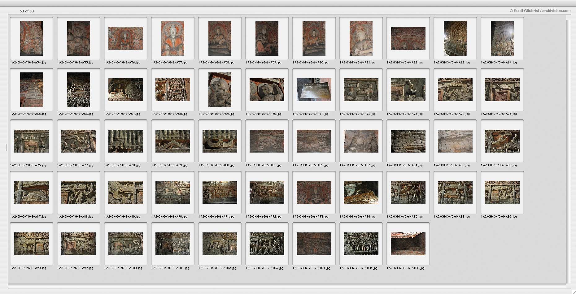Click the "53 of 53" image counter
576x294 pixels.
[27, 11]
